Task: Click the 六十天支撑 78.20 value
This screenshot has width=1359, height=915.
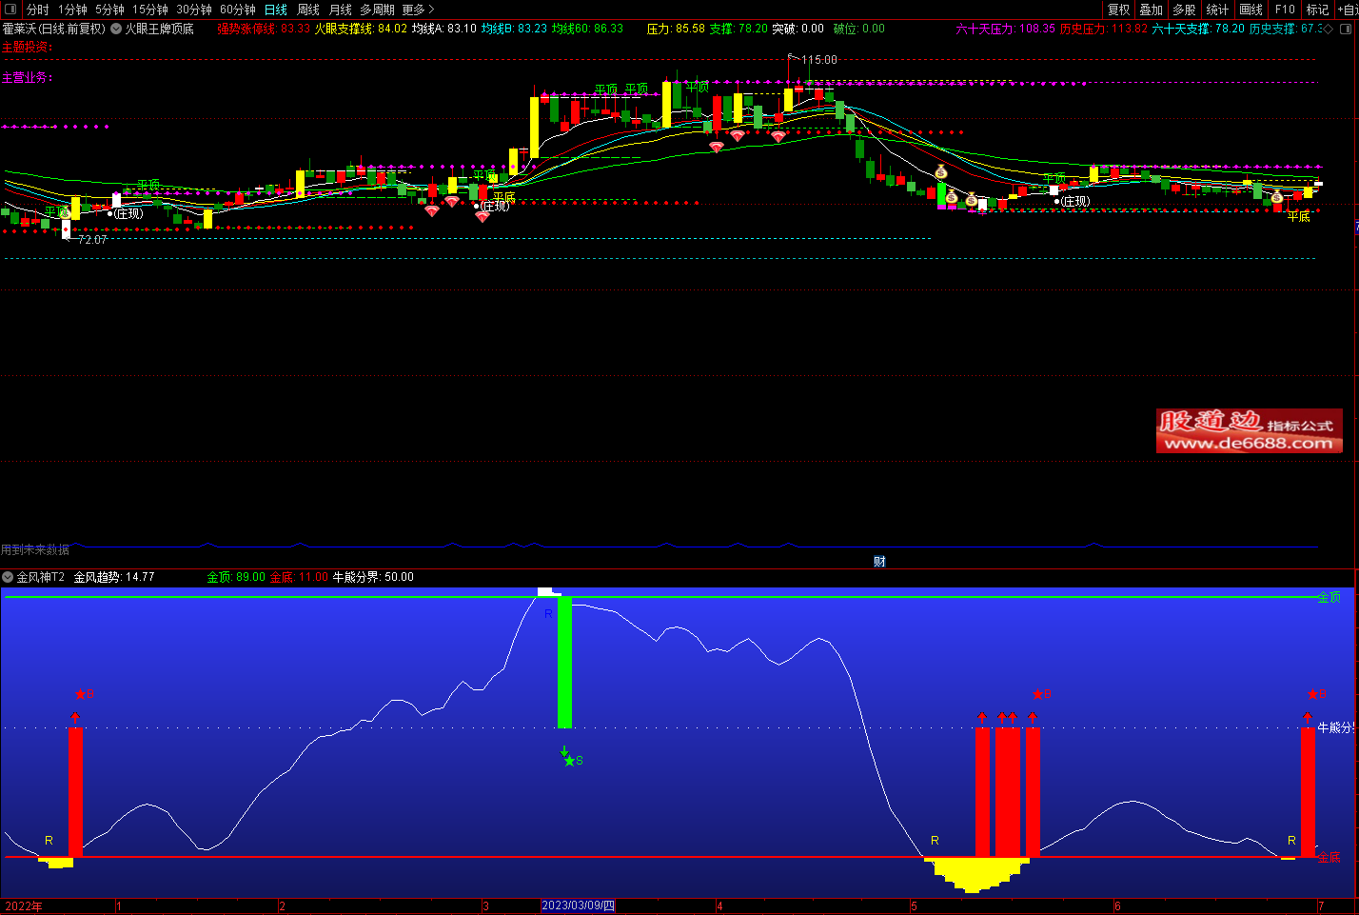Action: point(1198,29)
